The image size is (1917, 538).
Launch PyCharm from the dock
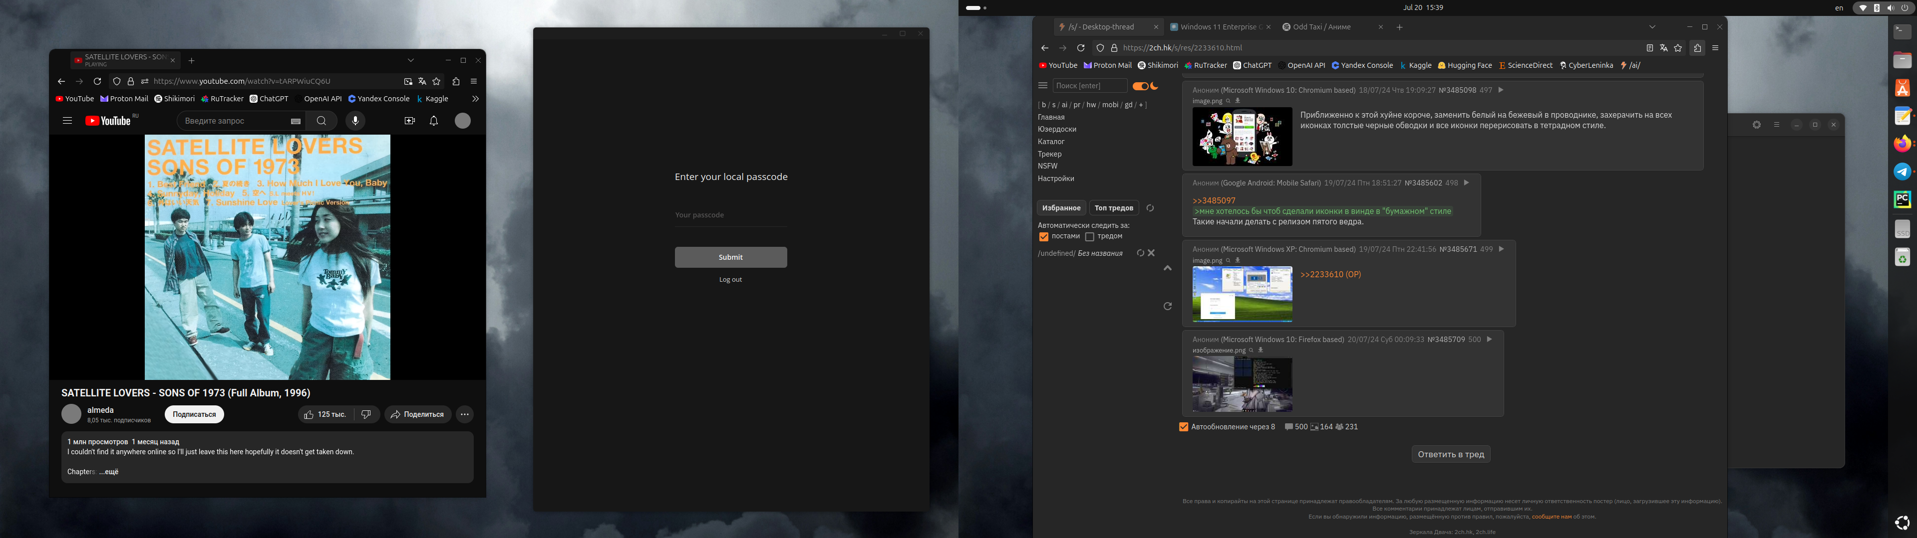(1902, 199)
